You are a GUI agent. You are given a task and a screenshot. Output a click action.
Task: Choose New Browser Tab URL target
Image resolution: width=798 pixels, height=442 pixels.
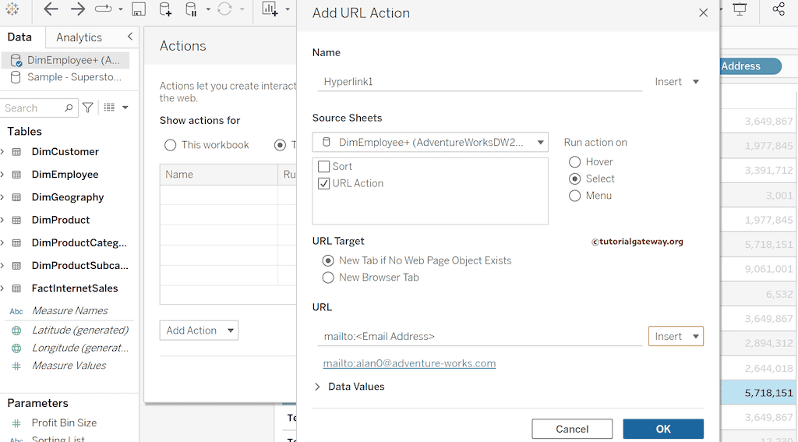328,277
